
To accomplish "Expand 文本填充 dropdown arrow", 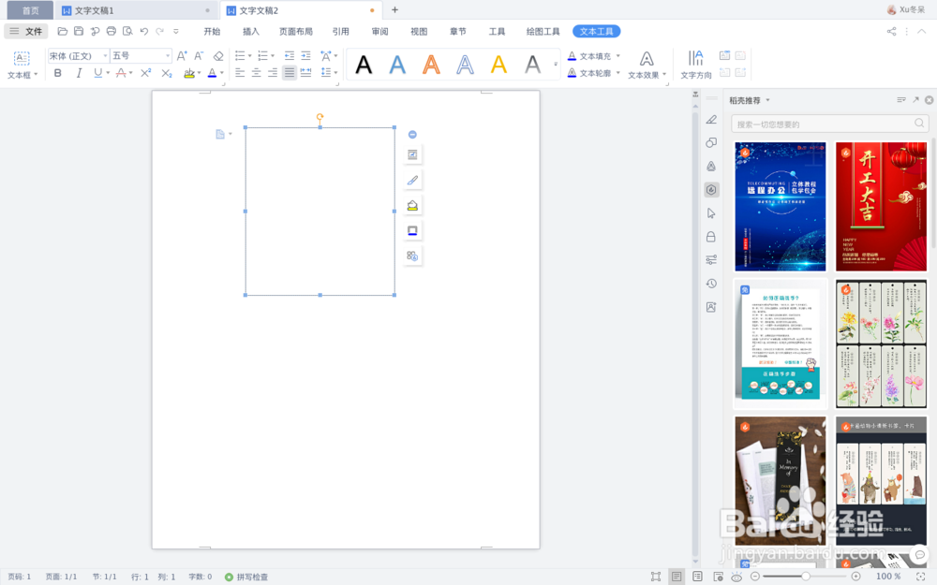I will tap(617, 55).
